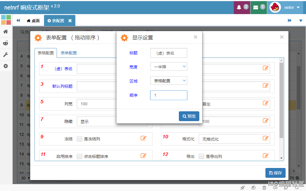Select row 9 in background table

(x=22, y=105)
